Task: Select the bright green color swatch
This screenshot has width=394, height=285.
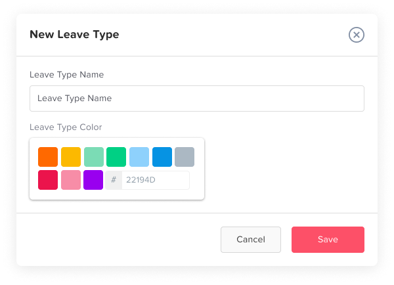Action: 116,157
